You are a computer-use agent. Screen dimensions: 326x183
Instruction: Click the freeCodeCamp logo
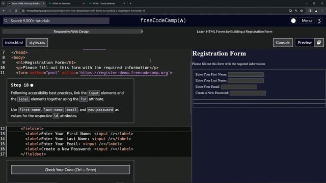click(163, 20)
